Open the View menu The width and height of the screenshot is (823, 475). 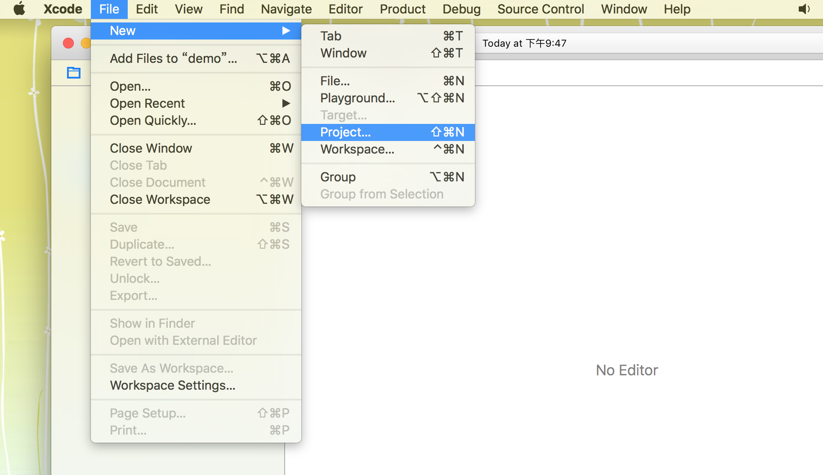tap(188, 9)
